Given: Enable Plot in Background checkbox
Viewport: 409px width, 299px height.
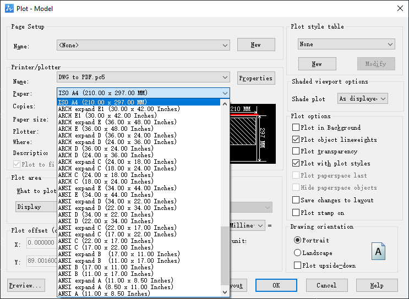Looking at the screenshot, I should tap(296, 128).
